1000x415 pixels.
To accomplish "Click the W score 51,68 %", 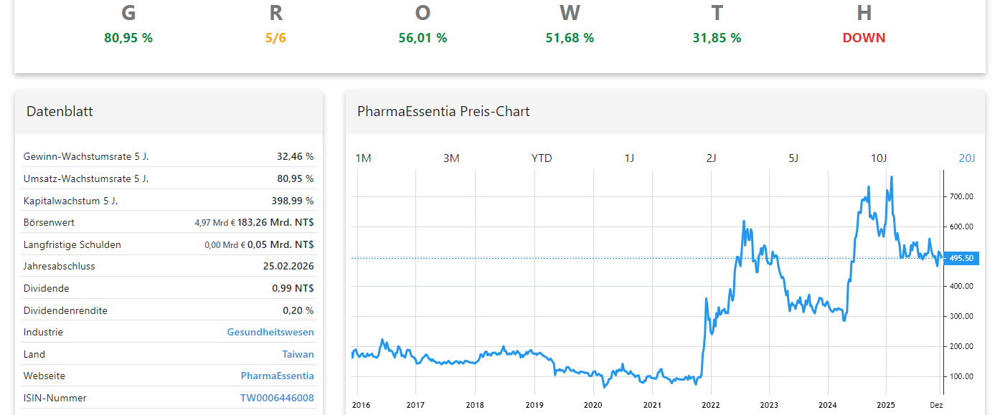I will click(570, 38).
